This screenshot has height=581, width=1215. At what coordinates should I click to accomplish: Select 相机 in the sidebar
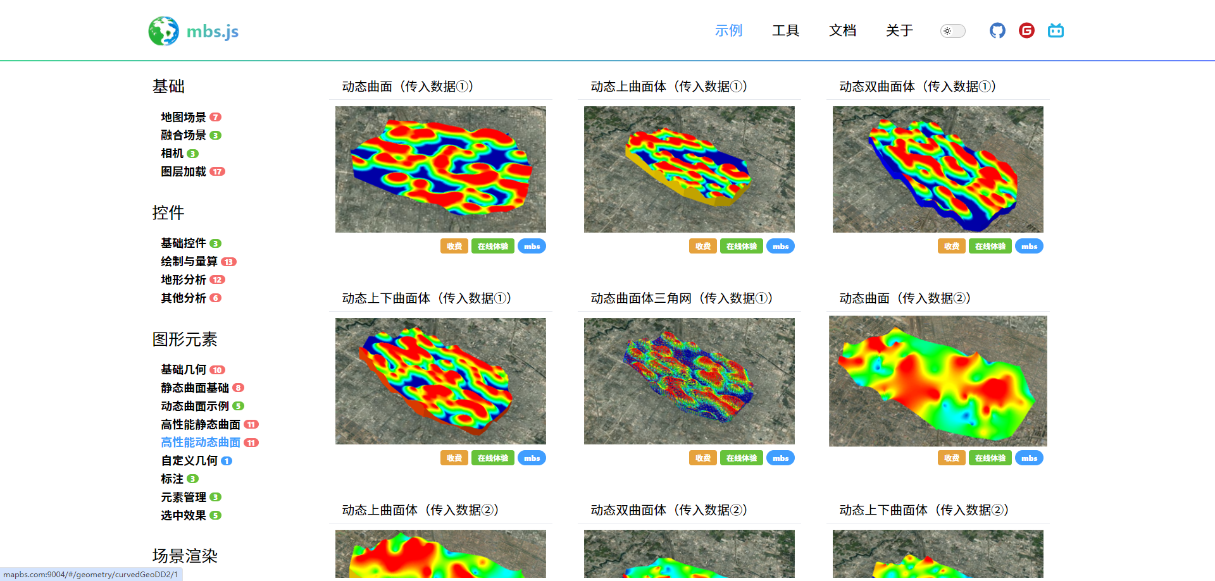point(172,154)
